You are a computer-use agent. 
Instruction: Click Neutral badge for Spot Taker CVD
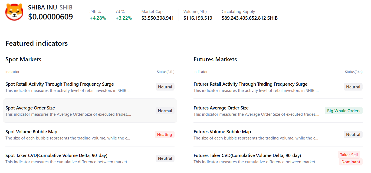165,158
